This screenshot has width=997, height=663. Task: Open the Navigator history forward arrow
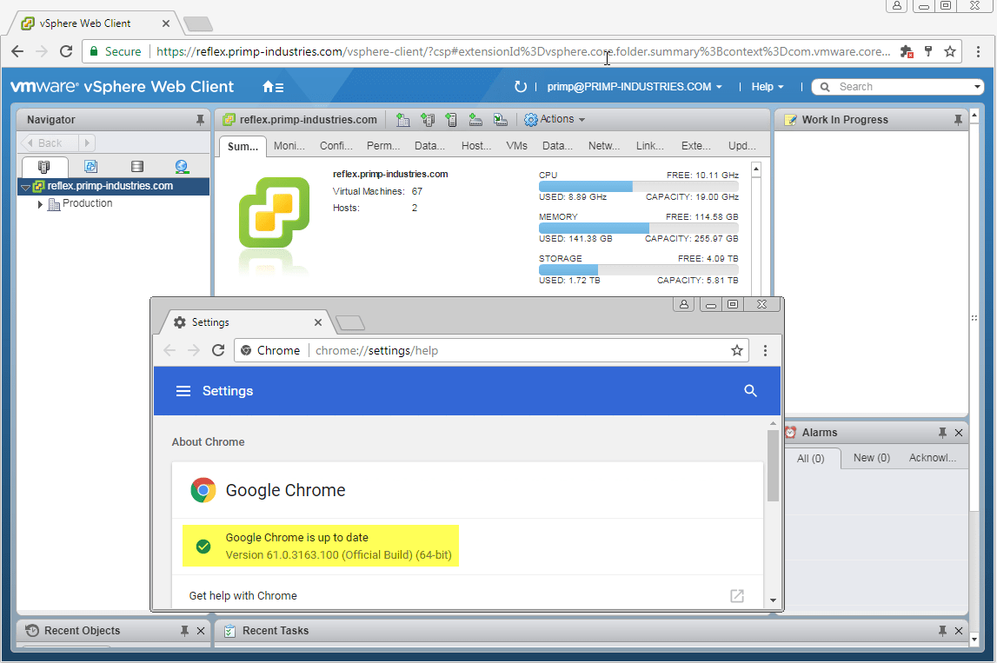[87, 143]
